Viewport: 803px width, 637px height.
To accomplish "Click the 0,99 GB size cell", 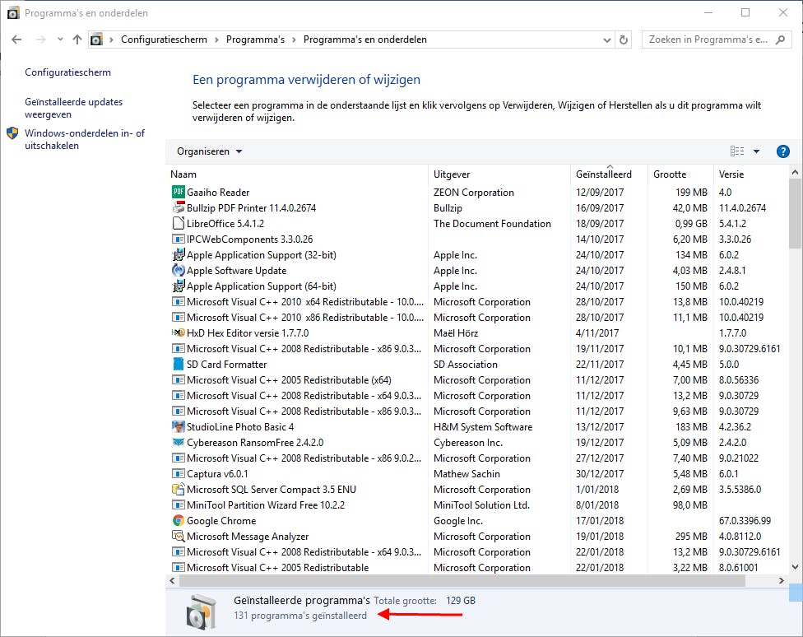I will point(691,223).
